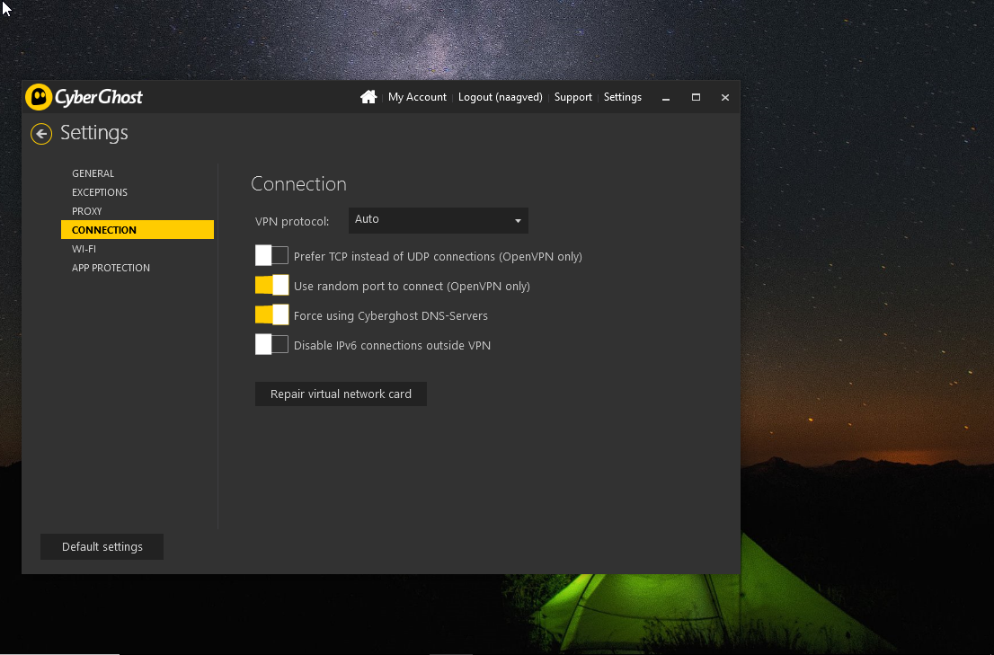The image size is (994, 655).
Task: Enable Disable IPv6 connections outside VPN
Action: [272, 345]
